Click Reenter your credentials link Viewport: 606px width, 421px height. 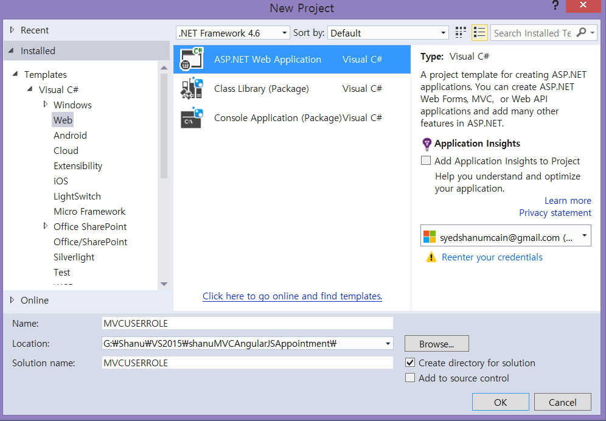pyautogui.click(x=492, y=257)
